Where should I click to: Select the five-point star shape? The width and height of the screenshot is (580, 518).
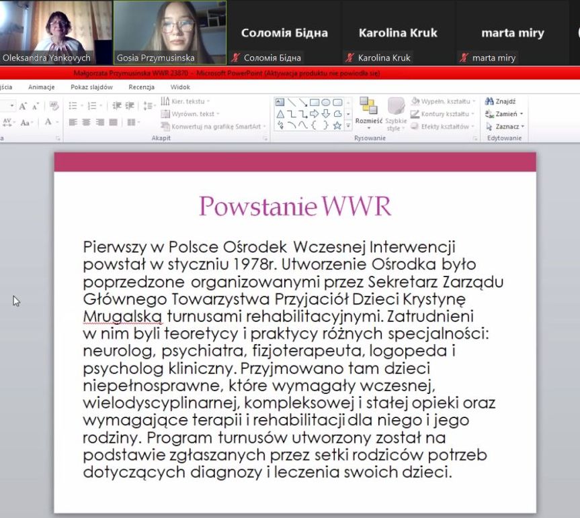coord(337,125)
